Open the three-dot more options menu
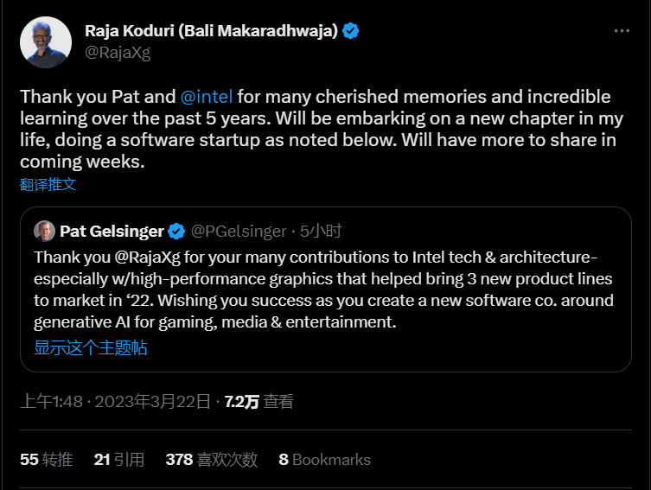 point(622,31)
